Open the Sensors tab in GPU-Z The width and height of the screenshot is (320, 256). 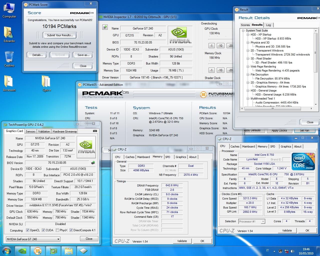point(30,131)
